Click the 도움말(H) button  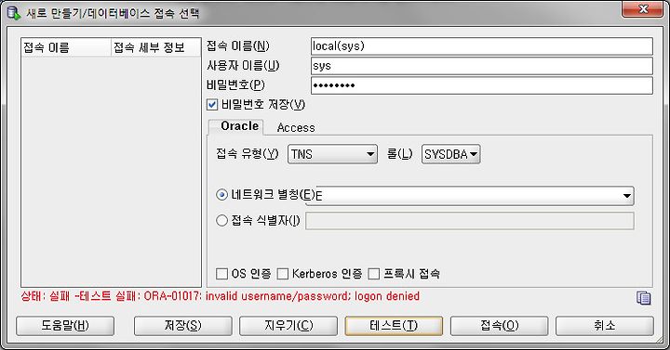[65, 326]
